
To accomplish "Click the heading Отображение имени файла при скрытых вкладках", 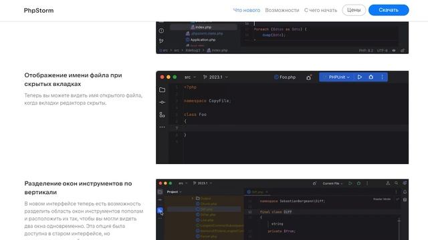I will (x=73, y=79).
